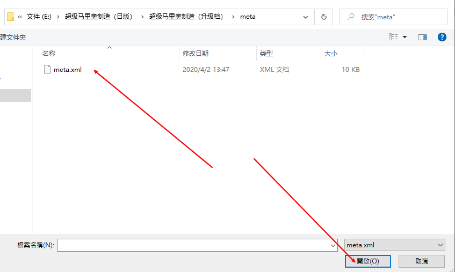The height and width of the screenshot is (272, 455).
Task: Click the folder icon in address bar
Action: (x=10, y=17)
